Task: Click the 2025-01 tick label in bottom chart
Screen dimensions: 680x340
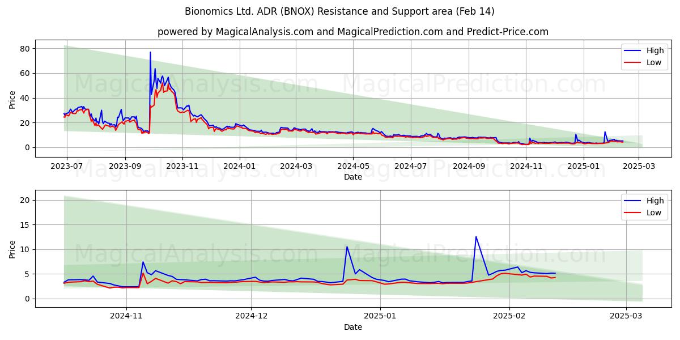Action: click(x=380, y=316)
